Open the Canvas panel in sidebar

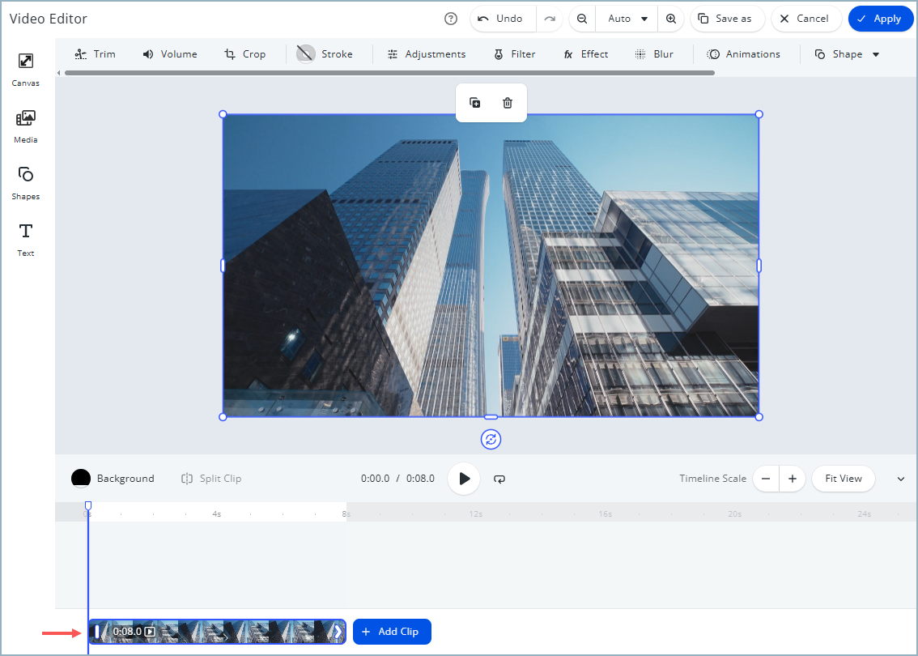pos(25,68)
